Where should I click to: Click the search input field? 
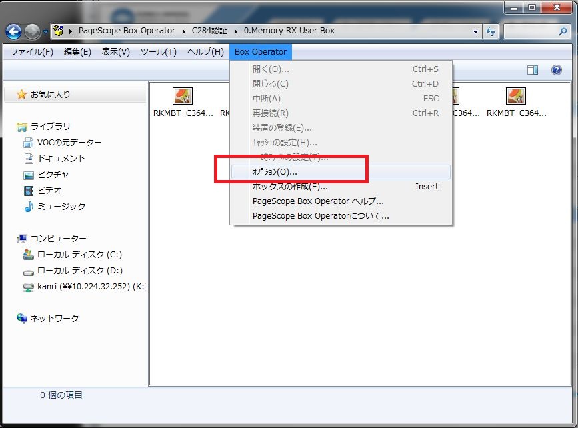pos(531,31)
